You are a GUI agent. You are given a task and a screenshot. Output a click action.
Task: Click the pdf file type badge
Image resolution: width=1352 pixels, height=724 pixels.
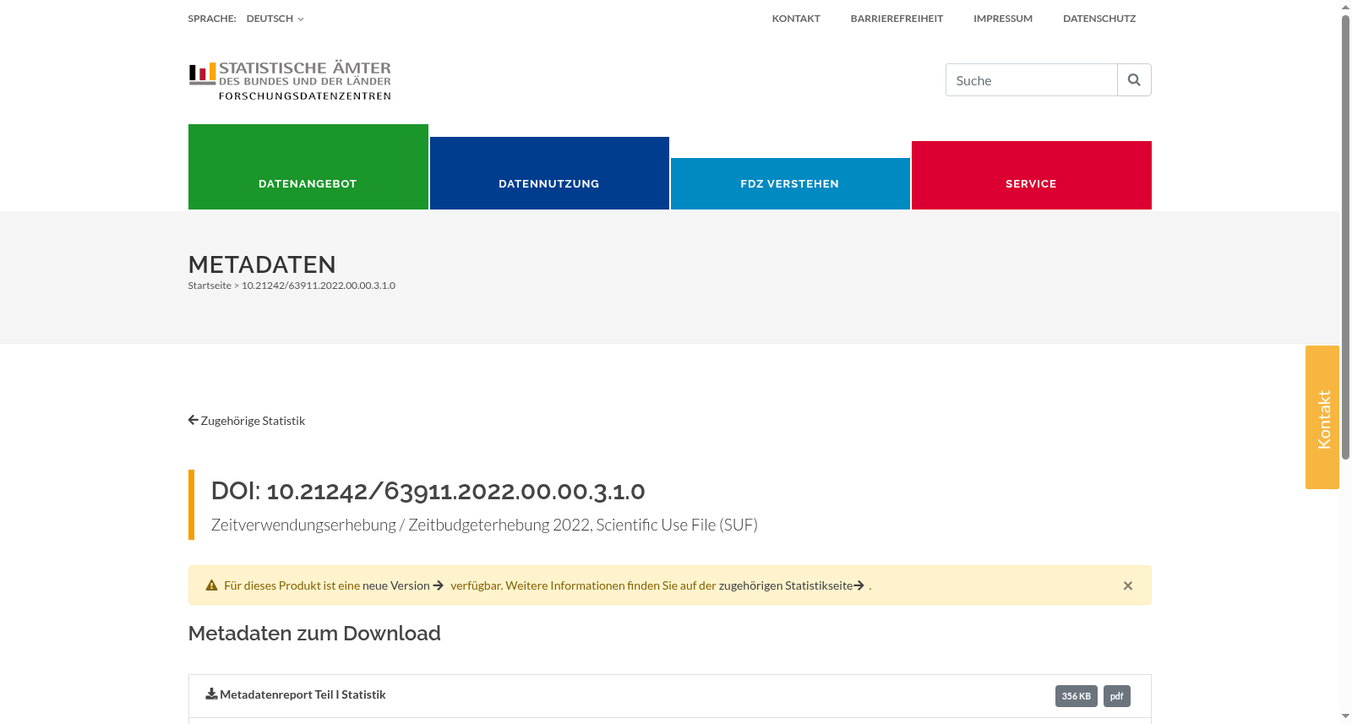(x=1116, y=696)
